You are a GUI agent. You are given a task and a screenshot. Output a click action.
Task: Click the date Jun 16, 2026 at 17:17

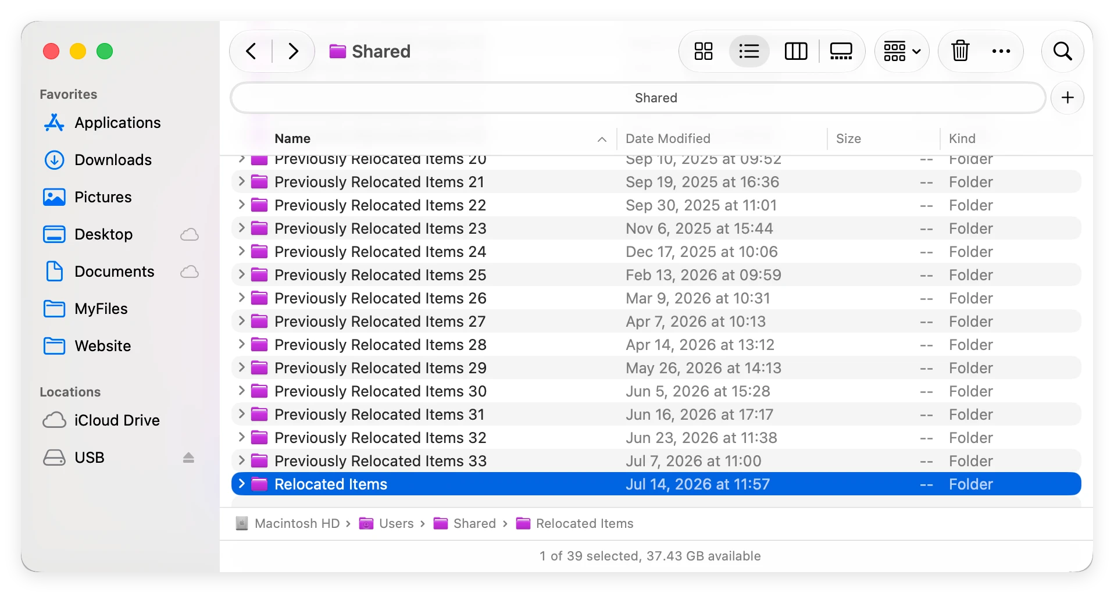pyautogui.click(x=699, y=415)
